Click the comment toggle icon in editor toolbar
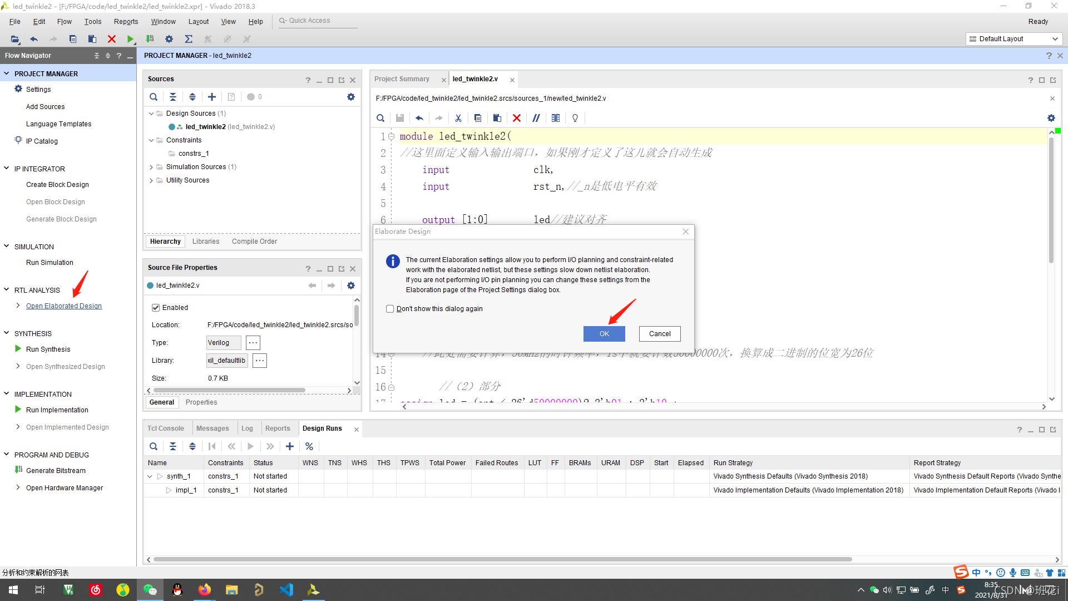The height and width of the screenshot is (601, 1068). (536, 118)
